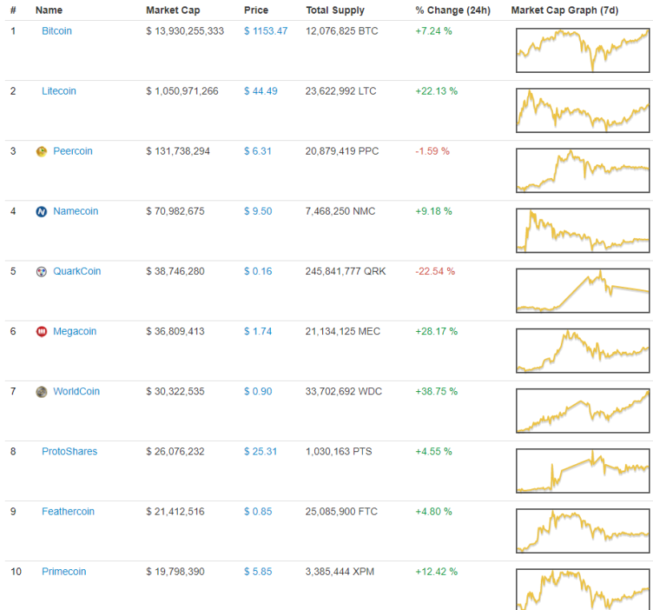This screenshot has height=610, width=653.
Task: Sort by the Name column header
Action: (49, 10)
